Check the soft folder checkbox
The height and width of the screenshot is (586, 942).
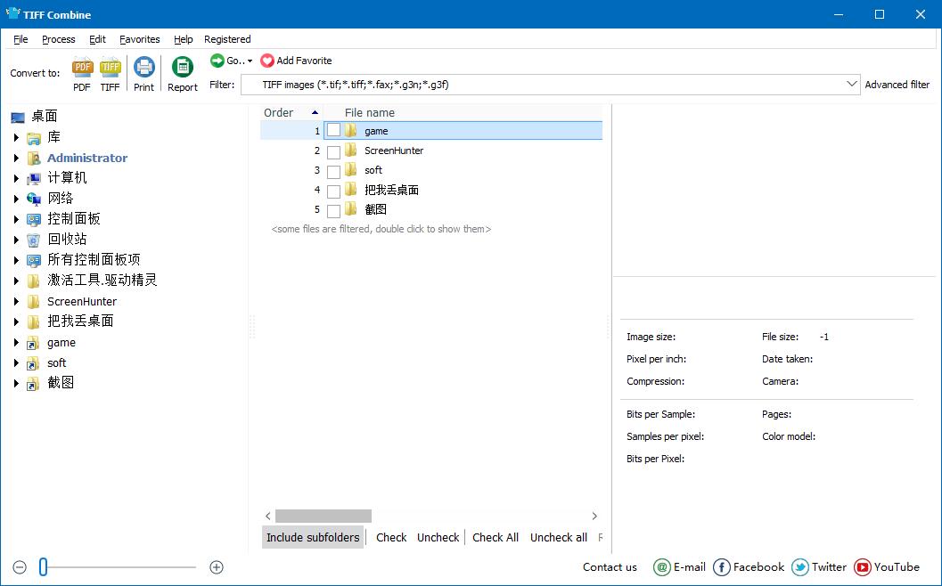(x=333, y=172)
